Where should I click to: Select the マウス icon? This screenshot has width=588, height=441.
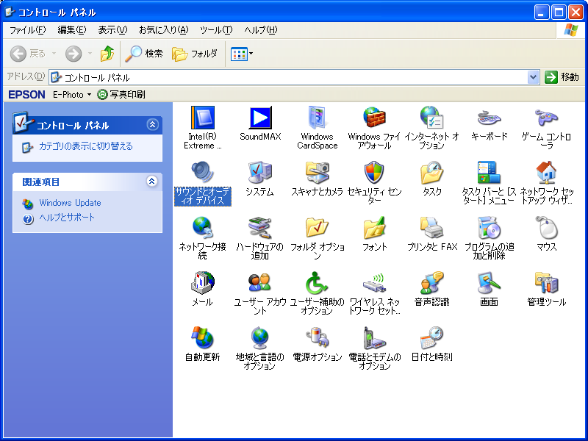546,229
